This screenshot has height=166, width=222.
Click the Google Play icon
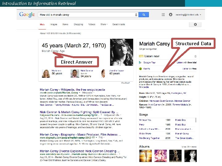coord(140,62)
